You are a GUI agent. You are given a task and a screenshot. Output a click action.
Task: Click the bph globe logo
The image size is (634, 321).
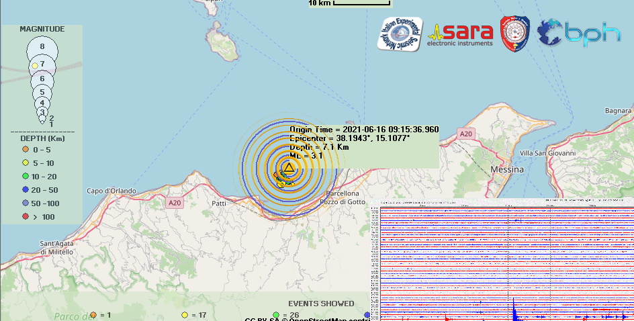tap(579, 34)
